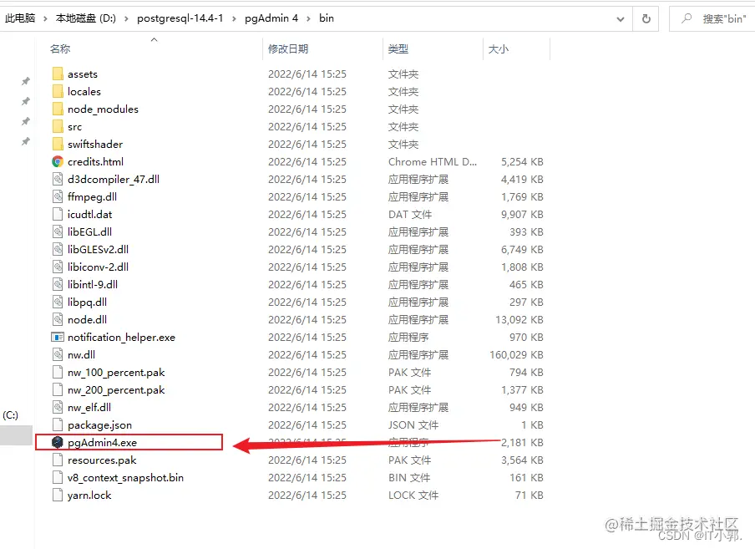Click the 9,907 KB size of icudtl.dat

(522, 214)
